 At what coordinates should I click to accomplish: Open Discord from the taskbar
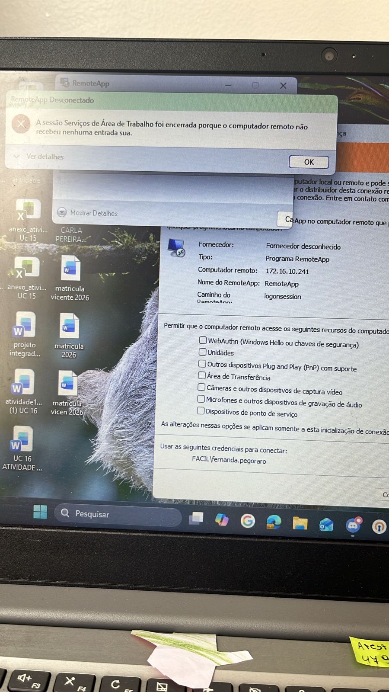(x=354, y=525)
